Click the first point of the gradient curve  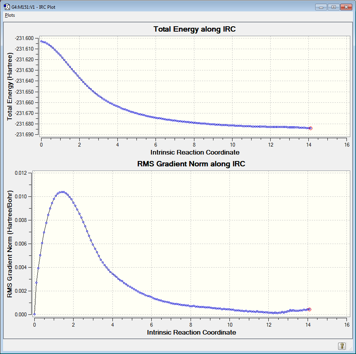[x=35, y=314]
